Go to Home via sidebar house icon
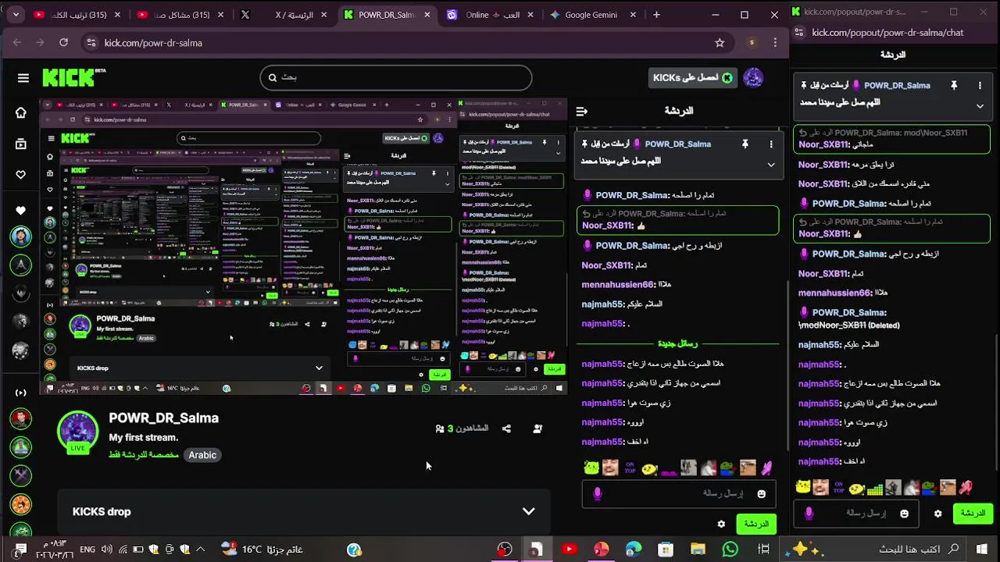This screenshot has height=562, width=1000. point(21,113)
